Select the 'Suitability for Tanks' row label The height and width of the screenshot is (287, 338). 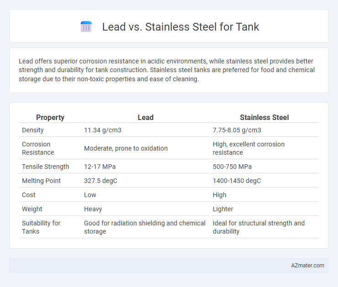click(41, 227)
